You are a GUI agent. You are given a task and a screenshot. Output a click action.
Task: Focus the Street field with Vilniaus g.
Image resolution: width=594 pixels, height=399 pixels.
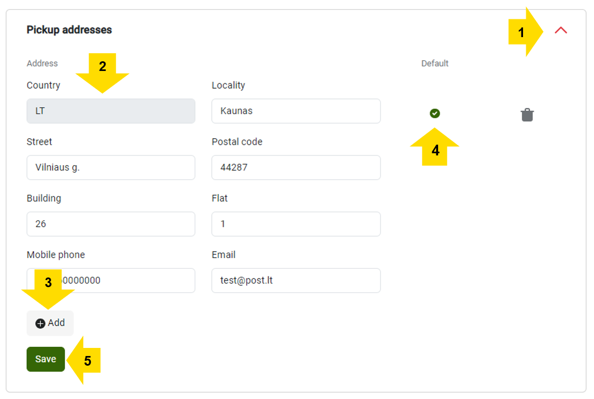[111, 167]
